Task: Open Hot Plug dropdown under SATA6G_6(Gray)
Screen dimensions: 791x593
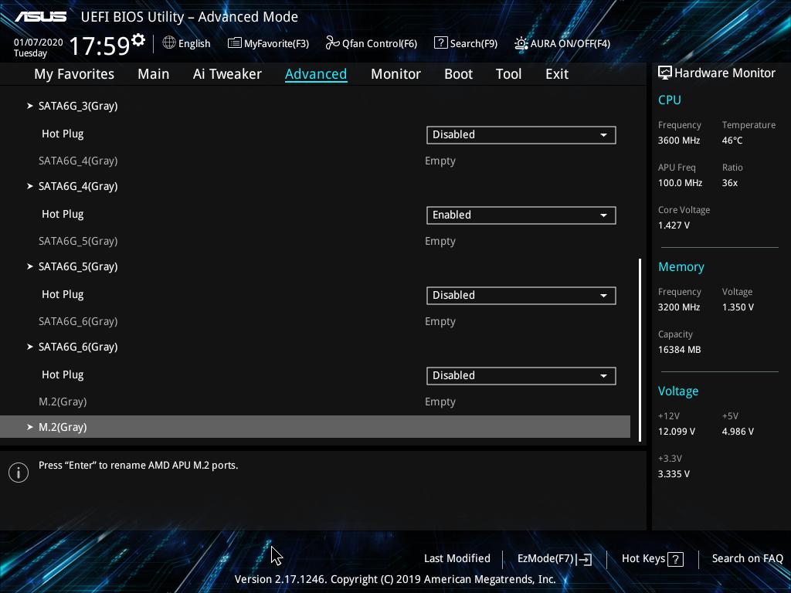Action: point(521,376)
